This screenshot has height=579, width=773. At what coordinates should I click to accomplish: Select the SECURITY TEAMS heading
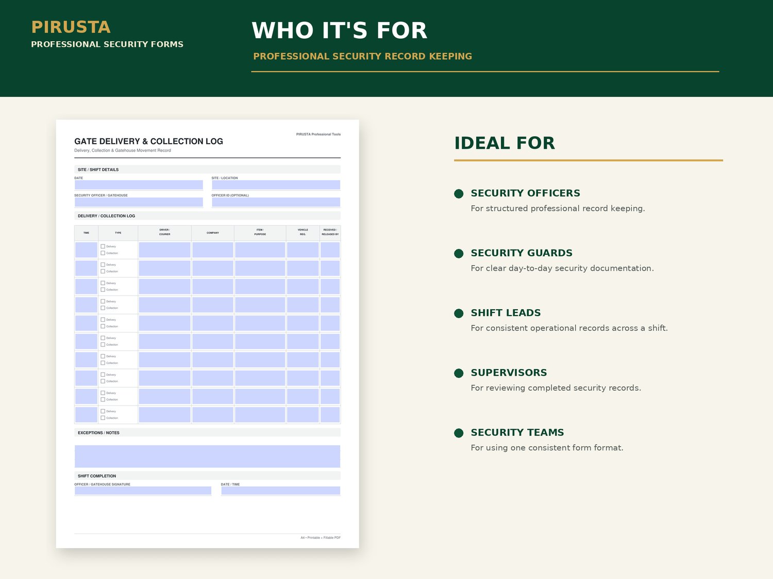point(517,432)
